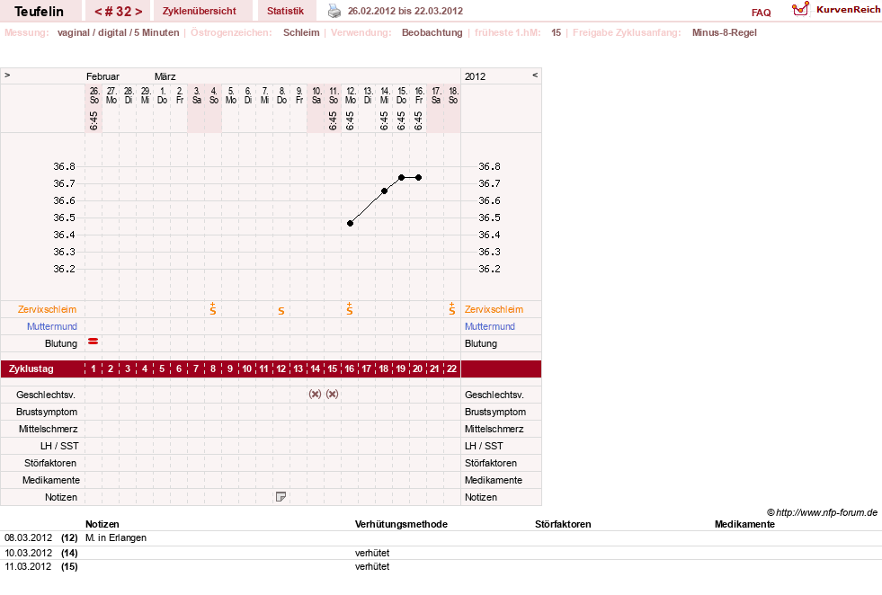
Task: Click the date range '26.02.2012 bis 22.03.2012'
Action: coord(405,11)
